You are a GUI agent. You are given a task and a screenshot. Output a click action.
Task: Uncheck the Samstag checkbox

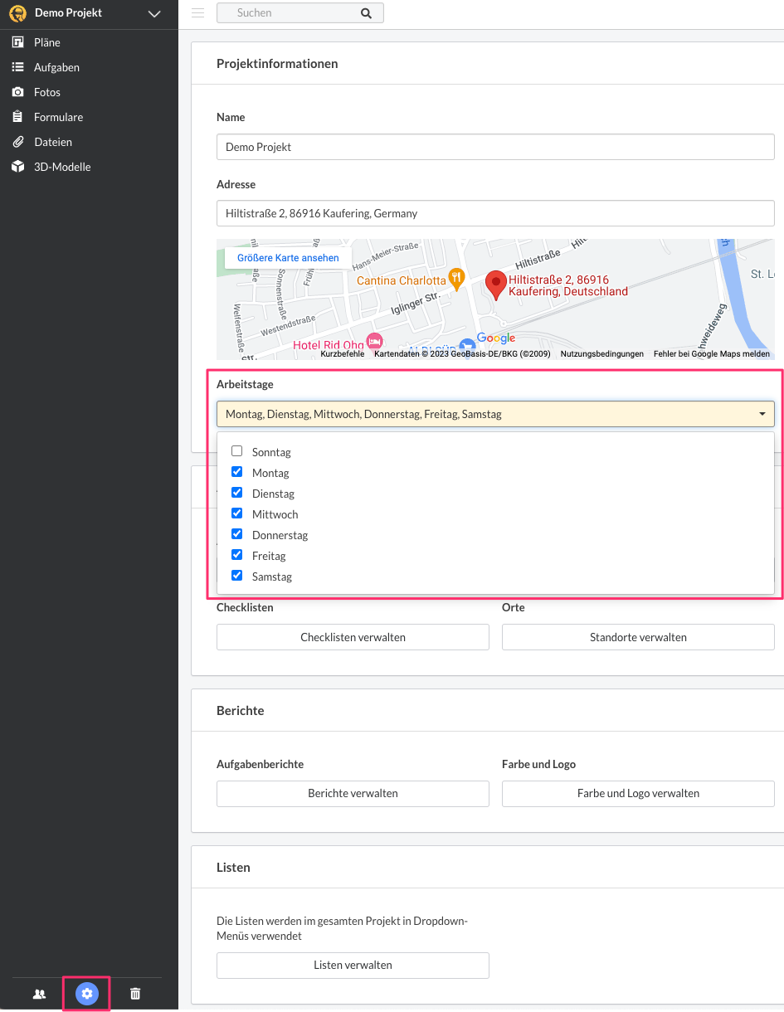tap(236, 576)
